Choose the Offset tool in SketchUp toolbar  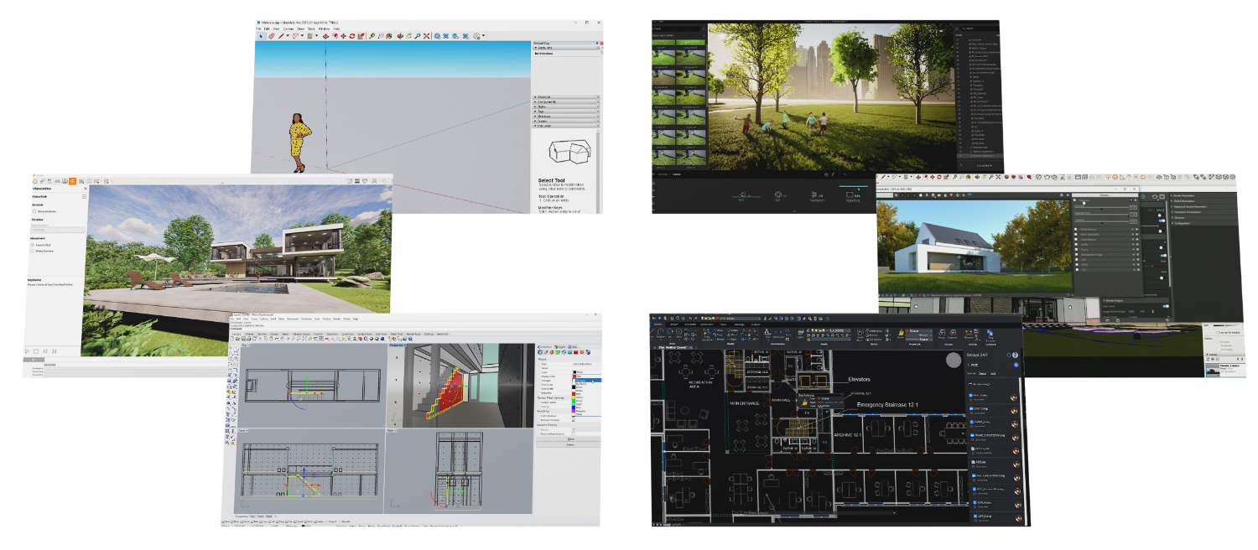(333, 36)
